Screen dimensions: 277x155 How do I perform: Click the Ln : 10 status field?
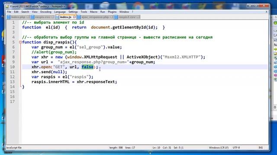[156, 148]
